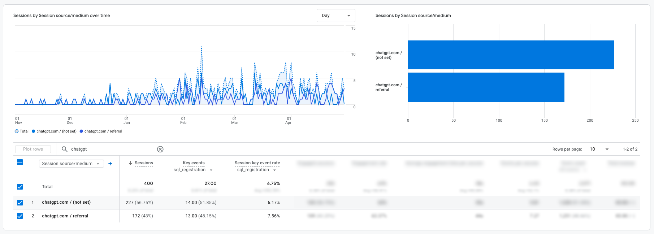This screenshot has width=654, height=234.
Task: Click the 227 (56.75%) sessions cell
Action: click(x=139, y=203)
